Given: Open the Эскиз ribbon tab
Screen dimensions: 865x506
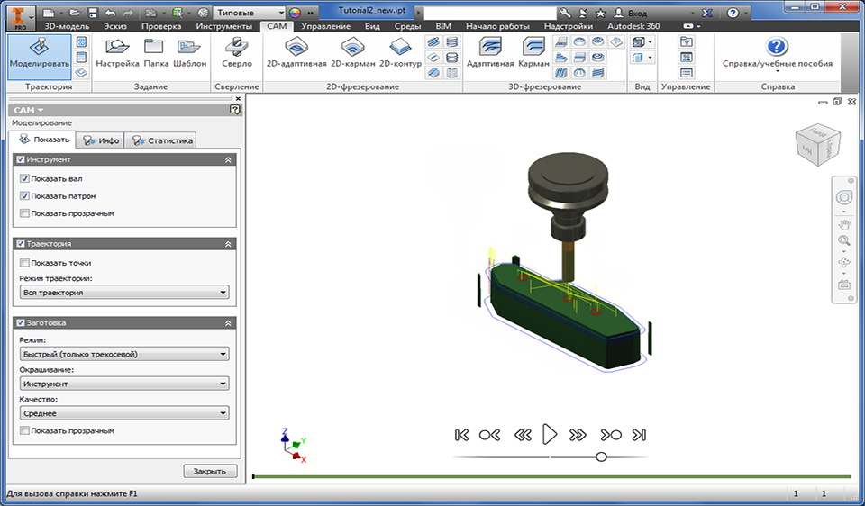Looking at the screenshot, I should 114,26.
